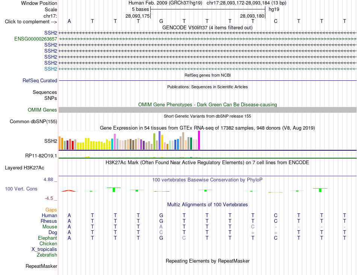The width and height of the screenshot is (357, 275).
Task: Click the OMIM Genes track label
Action: click(x=42, y=110)
